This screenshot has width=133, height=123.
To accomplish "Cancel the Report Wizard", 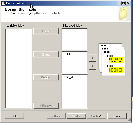I will [x=117, y=116].
